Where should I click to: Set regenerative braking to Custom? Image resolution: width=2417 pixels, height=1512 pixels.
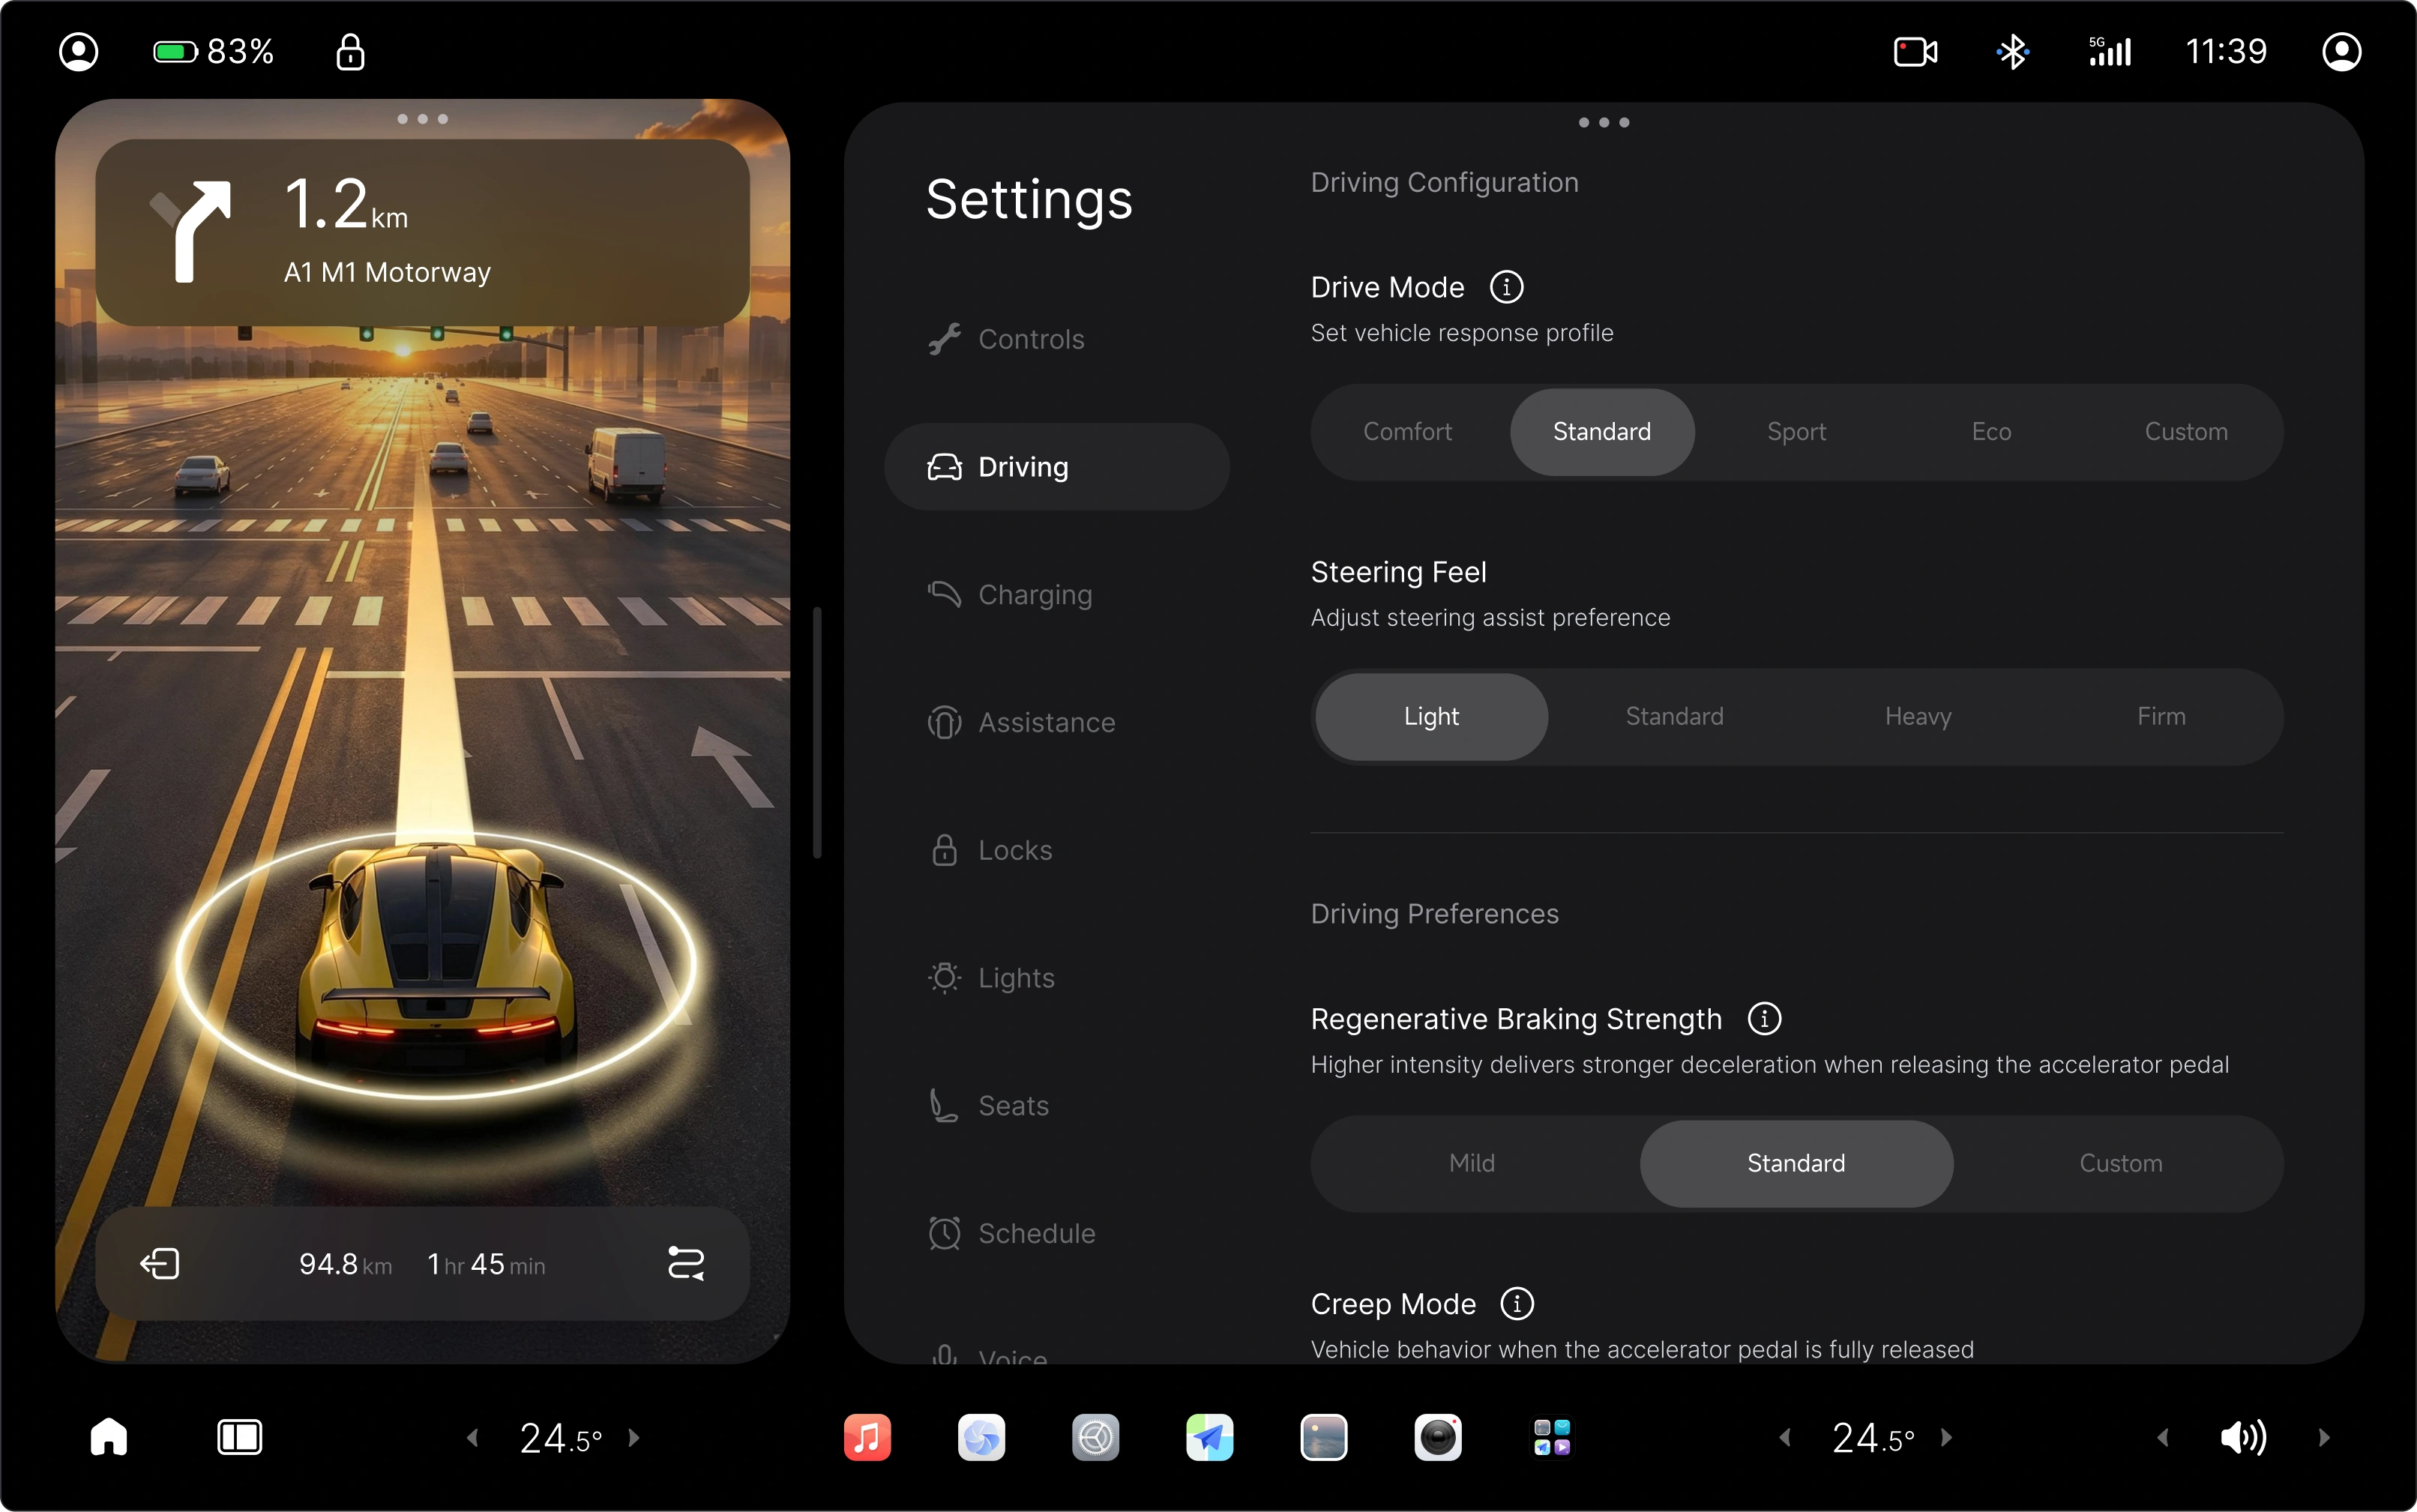(x=2122, y=1164)
